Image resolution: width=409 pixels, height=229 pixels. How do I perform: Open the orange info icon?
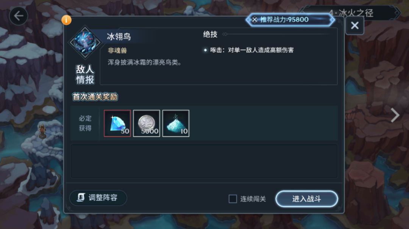(x=66, y=20)
